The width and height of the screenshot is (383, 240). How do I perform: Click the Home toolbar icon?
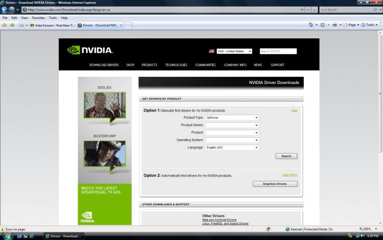coord(310,25)
